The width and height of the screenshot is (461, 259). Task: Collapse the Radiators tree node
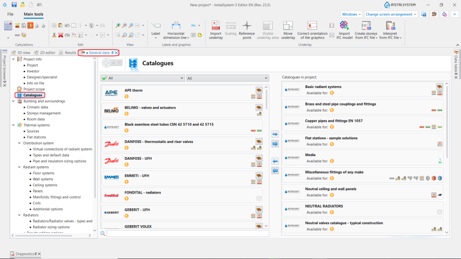(19, 215)
